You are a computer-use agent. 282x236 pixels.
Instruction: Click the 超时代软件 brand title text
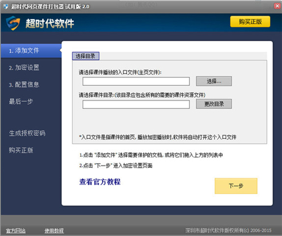point(50,24)
